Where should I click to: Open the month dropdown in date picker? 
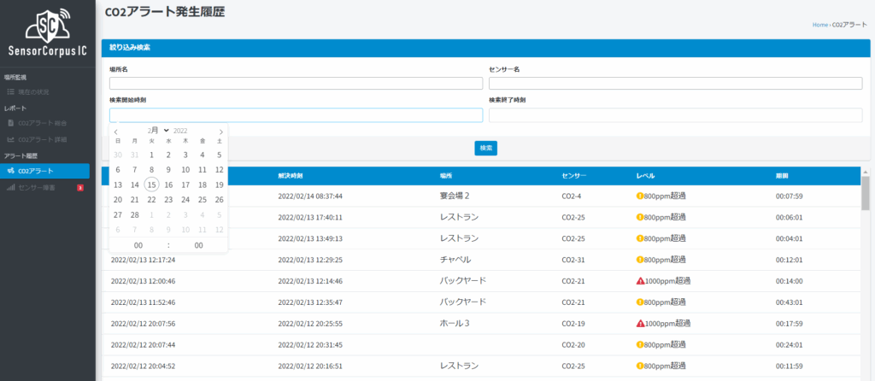(158, 131)
